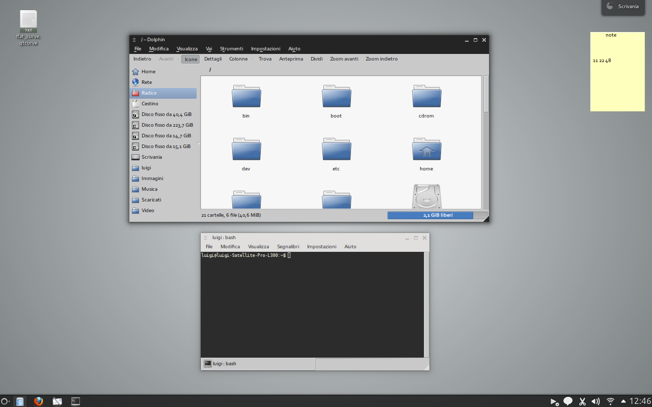Viewport: 652px width, 407px height.
Task: Open the application launcher in panel
Action: click(x=5, y=401)
